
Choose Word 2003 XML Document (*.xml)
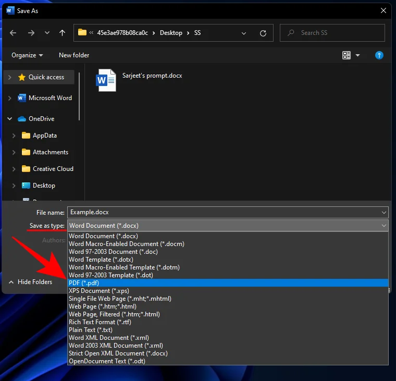tap(228, 346)
